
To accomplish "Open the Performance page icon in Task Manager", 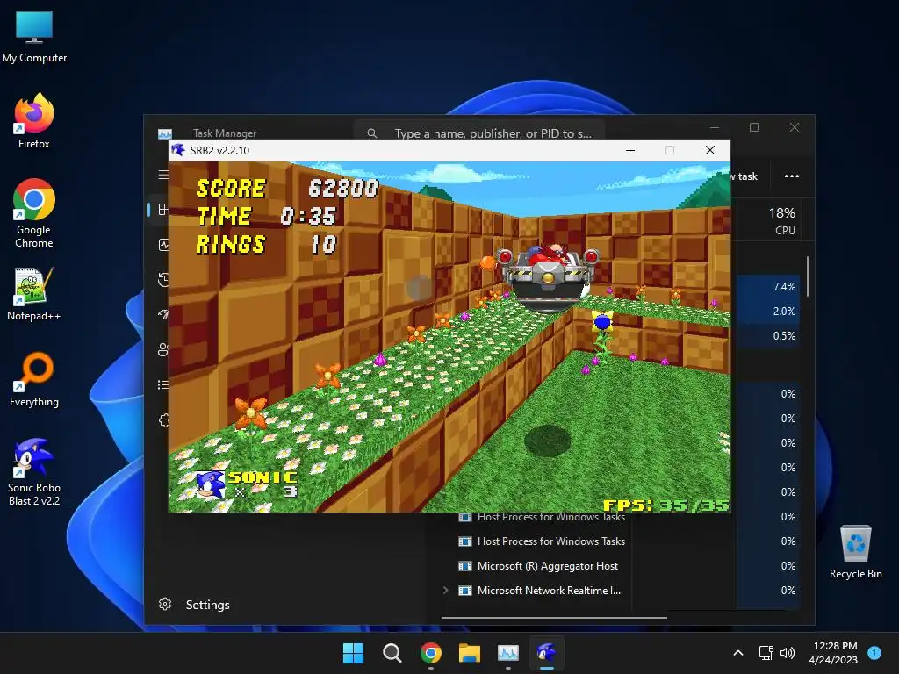I will (163, 245).
